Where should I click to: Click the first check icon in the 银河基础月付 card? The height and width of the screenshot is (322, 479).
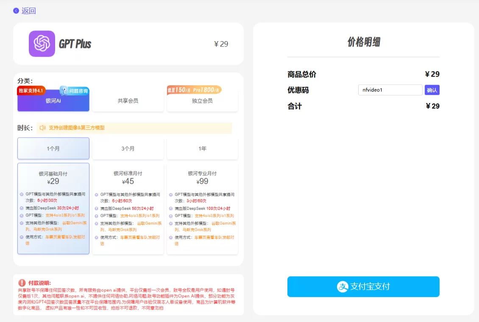pos(22,194)
